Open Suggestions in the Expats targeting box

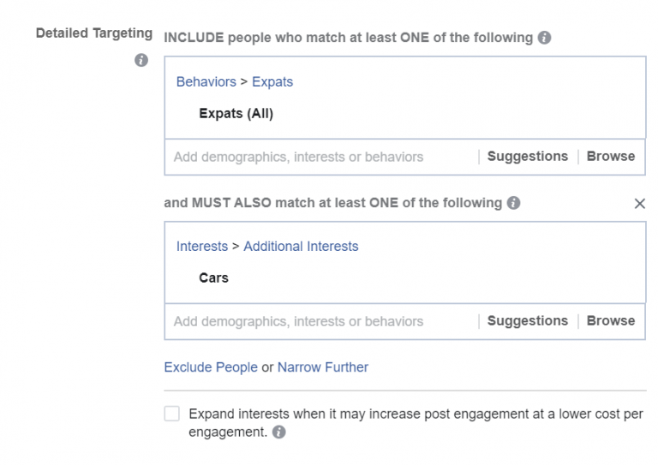[527, 157]
